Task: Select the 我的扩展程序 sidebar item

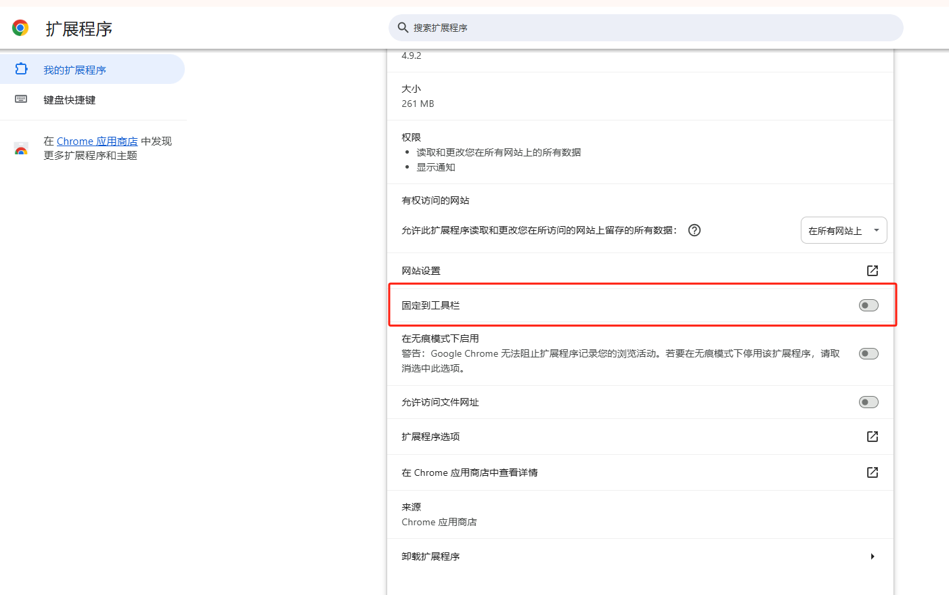Action: [92, 70]
